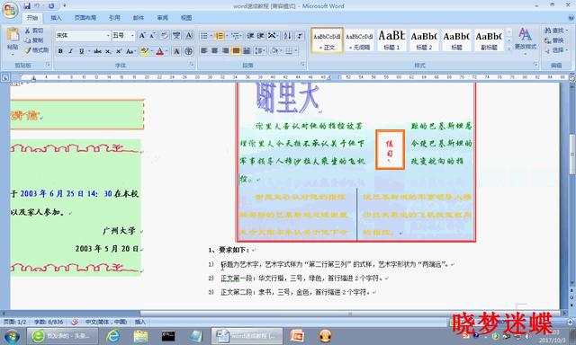This screenshot has height=345, width=576.
Task: Open Internet Explorer from taskbar
Action: pos(113,336)
